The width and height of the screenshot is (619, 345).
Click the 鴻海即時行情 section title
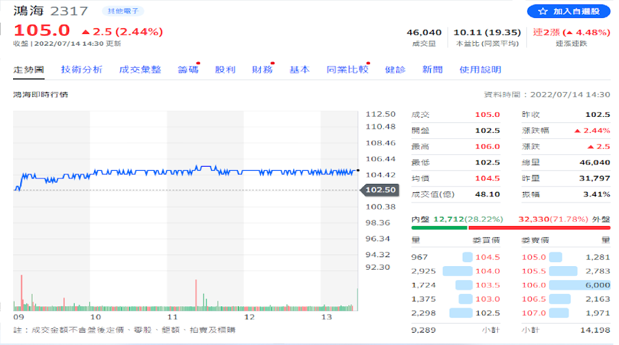click(x=41, y=95)
